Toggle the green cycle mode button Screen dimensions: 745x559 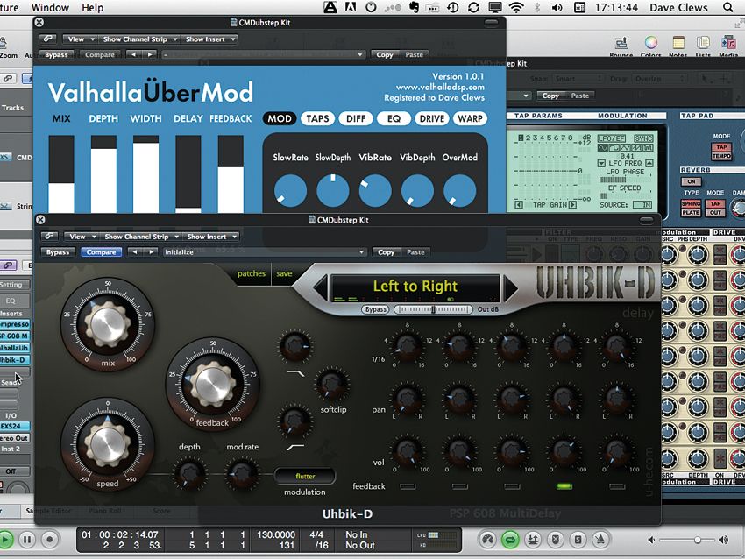pos(510,540)
